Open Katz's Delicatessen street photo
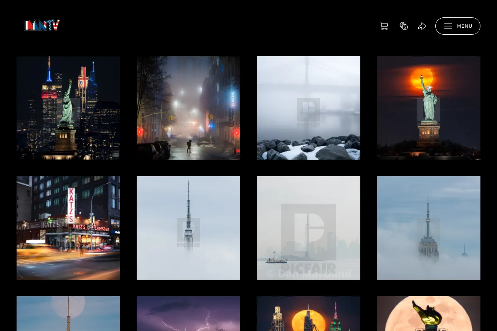The width and height of the screenshot is (497, 331). click(68, 228)
